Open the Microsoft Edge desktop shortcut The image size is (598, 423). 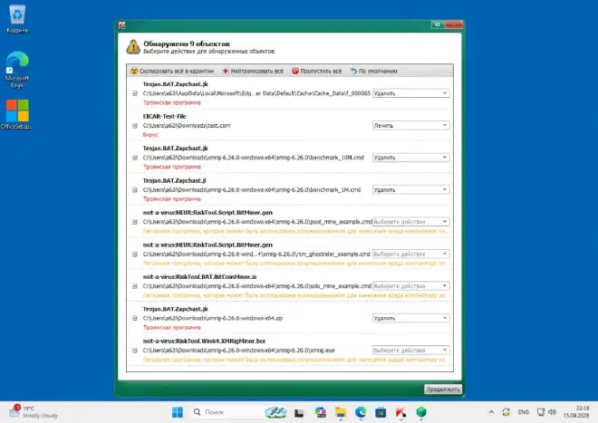[x=17, y=70]
